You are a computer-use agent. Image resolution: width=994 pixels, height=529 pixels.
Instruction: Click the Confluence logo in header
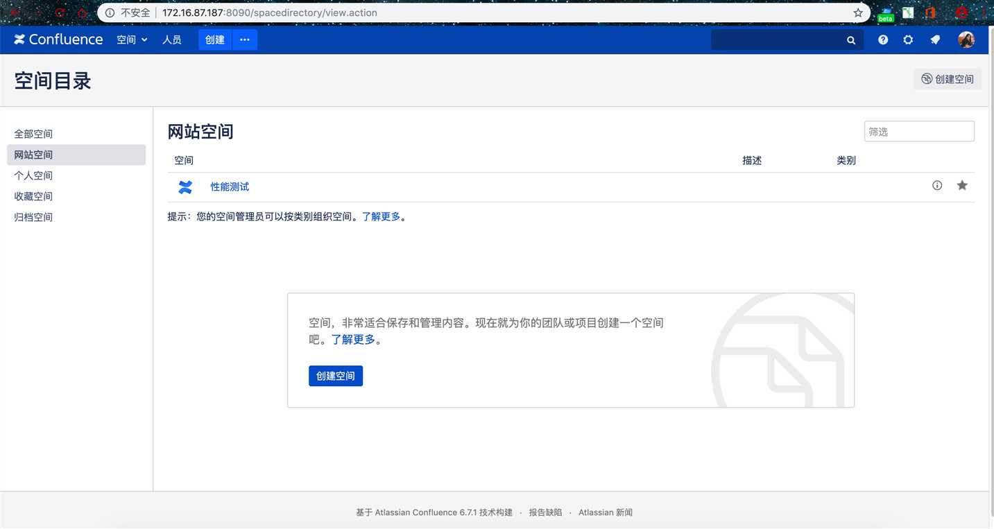coord(58,40)
